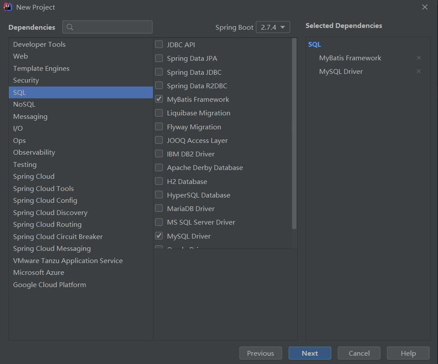
Task: Tick the IBM DB2 Driver checkbox
Action: coord(159,154)
